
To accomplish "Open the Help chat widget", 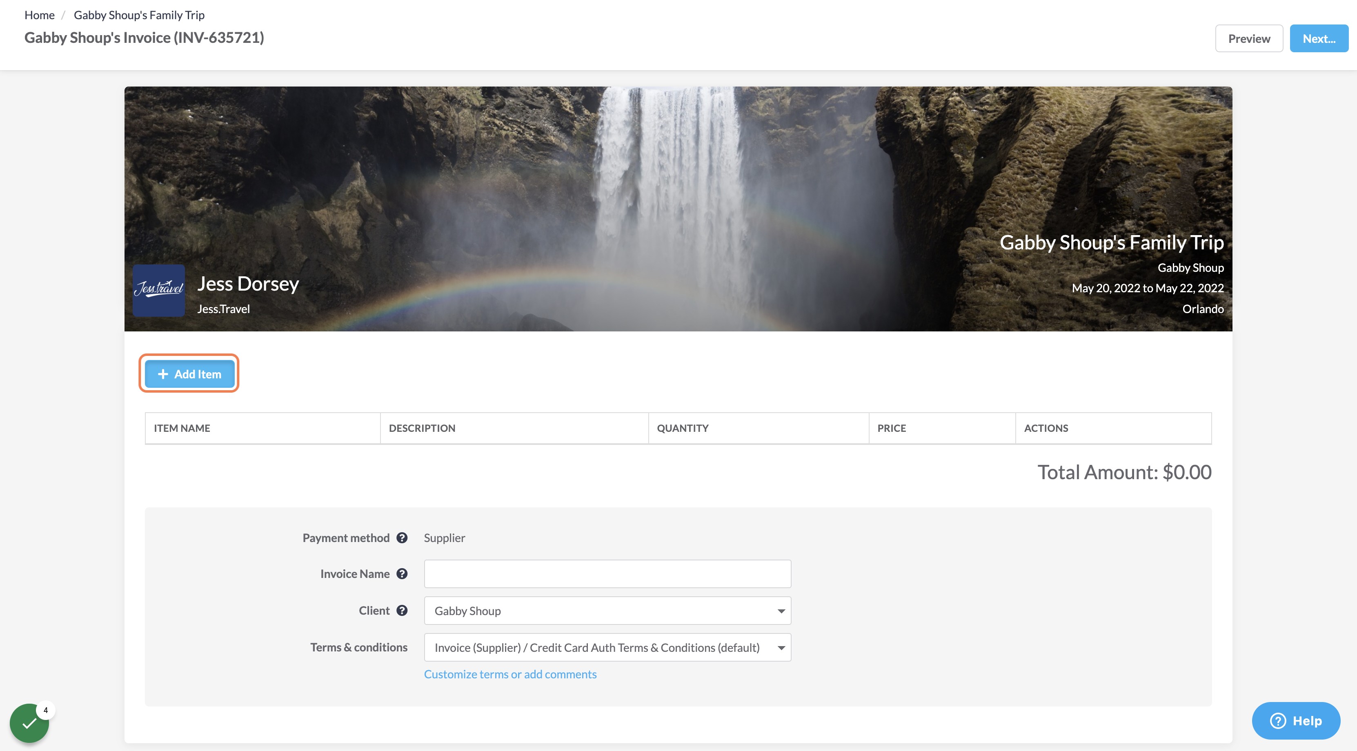I will [x=1296, y=720].
